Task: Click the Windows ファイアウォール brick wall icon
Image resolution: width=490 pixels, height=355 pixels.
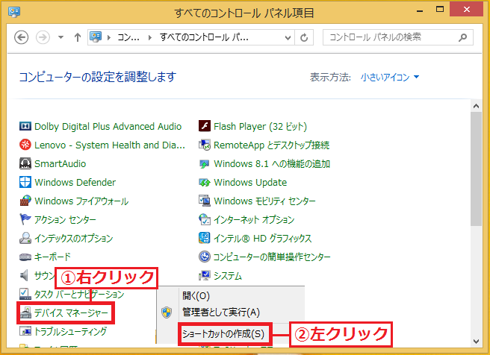Action: [25, 201]
